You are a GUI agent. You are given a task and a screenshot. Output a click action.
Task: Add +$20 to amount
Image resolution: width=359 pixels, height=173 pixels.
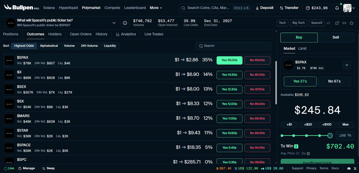coord(308,125)
